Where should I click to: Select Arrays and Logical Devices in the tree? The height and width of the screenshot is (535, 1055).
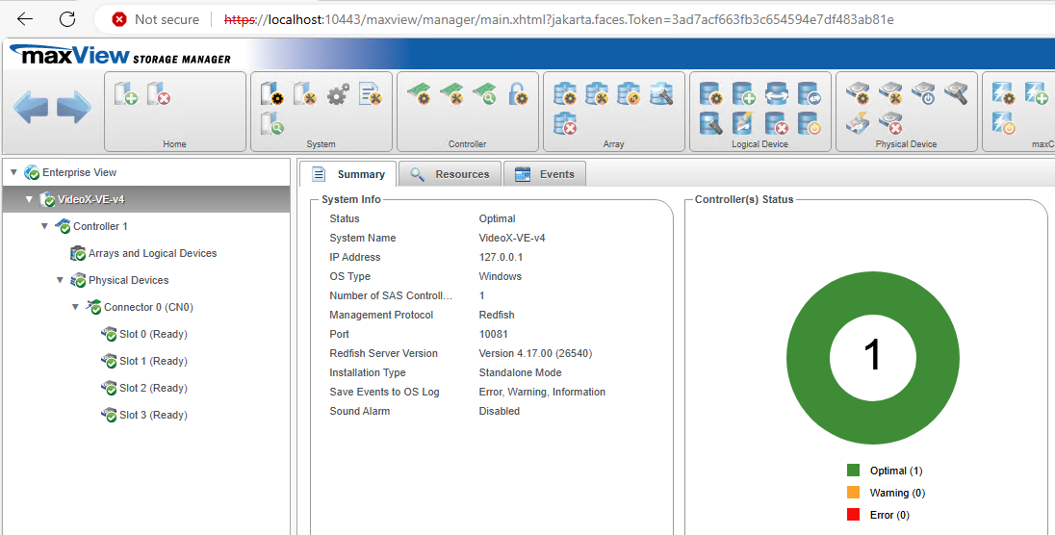click(152, 253)
